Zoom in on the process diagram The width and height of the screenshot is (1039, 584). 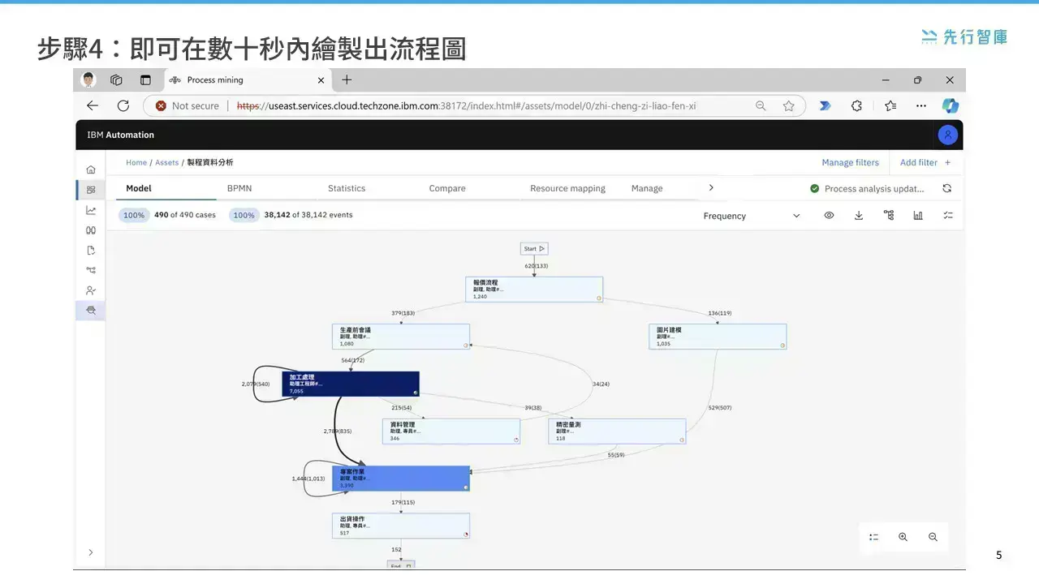[903, 537]
